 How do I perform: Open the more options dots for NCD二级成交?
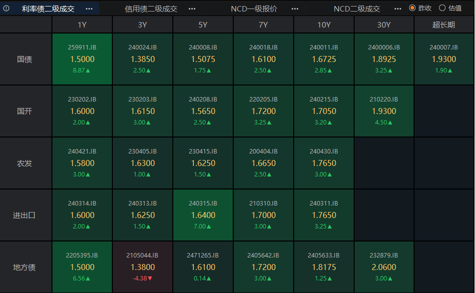398,8
